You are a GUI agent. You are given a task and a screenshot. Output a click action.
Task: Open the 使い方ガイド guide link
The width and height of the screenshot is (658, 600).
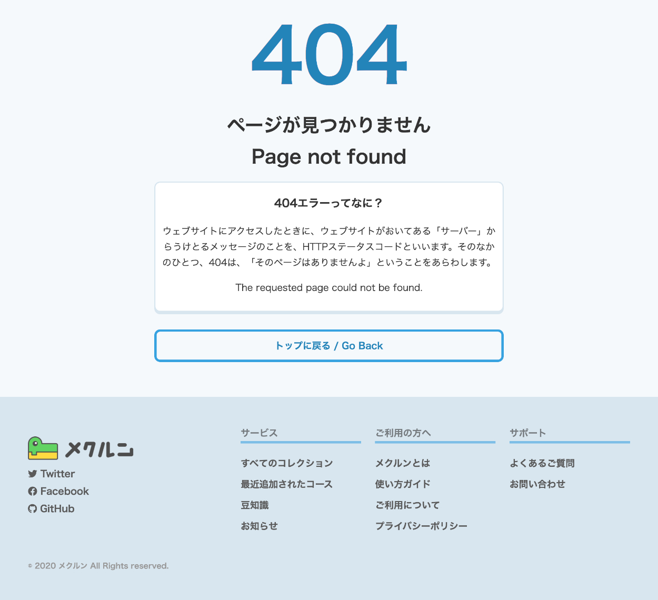[x=403, y=484]
